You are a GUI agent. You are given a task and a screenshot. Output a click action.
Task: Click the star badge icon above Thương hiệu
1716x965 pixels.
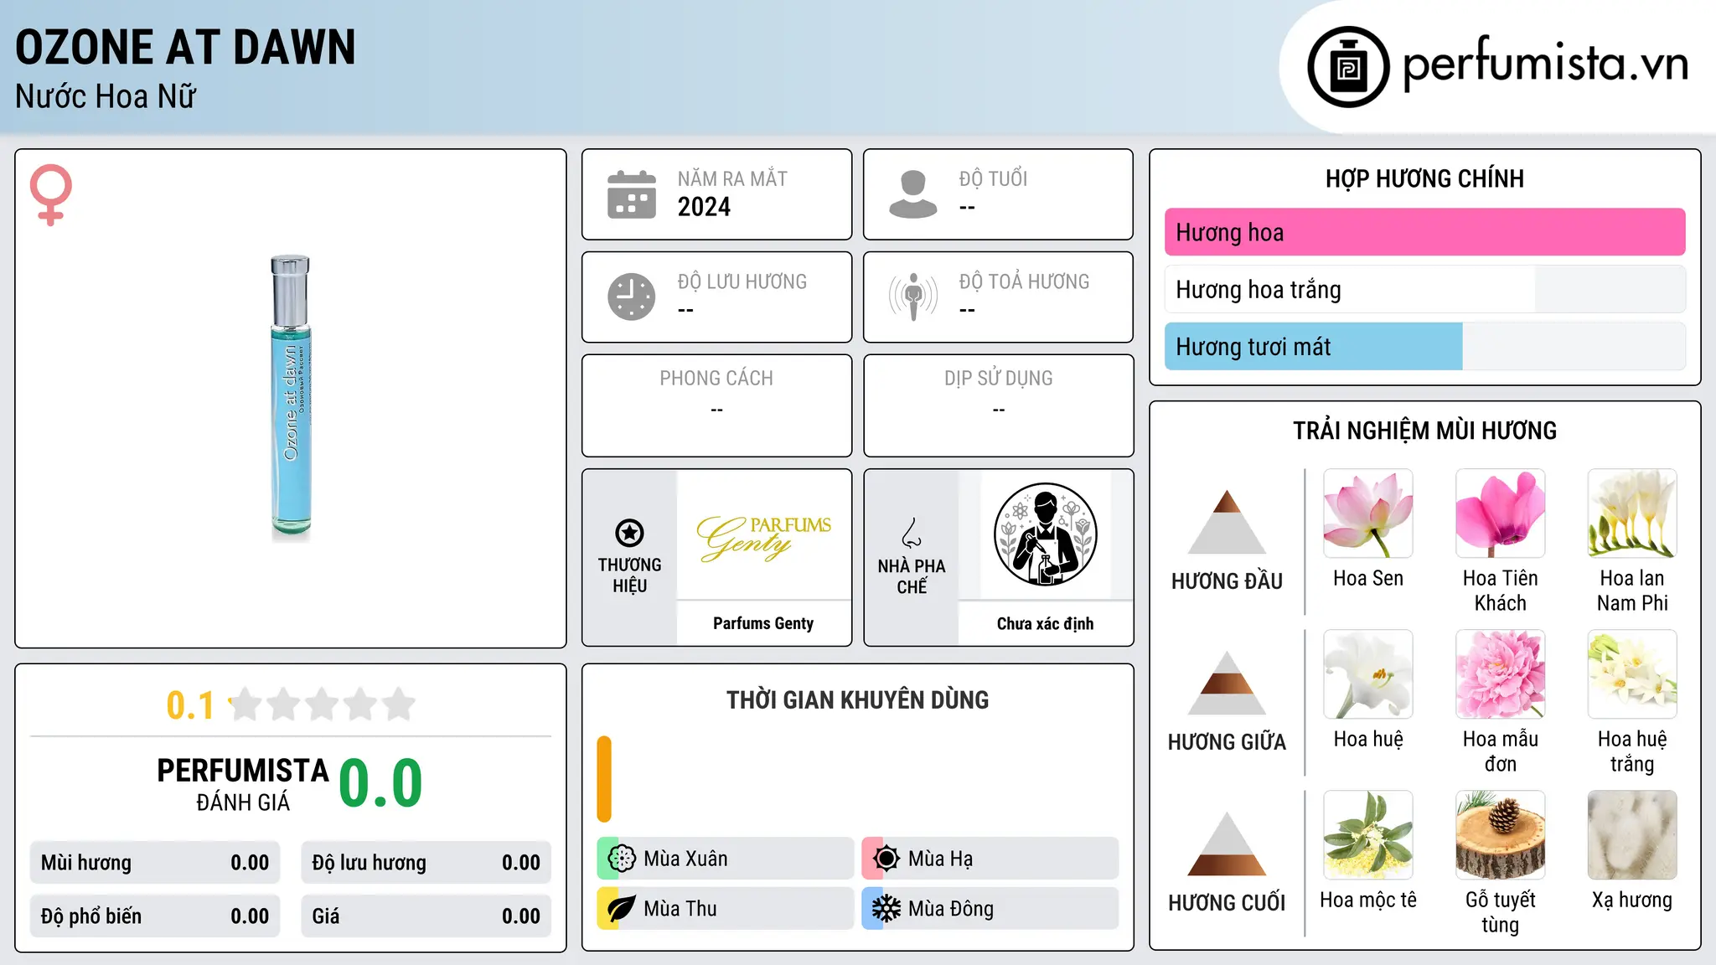coord(629,533)
